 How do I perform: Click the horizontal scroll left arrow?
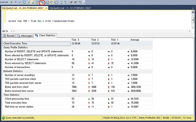tap(14, 31)
